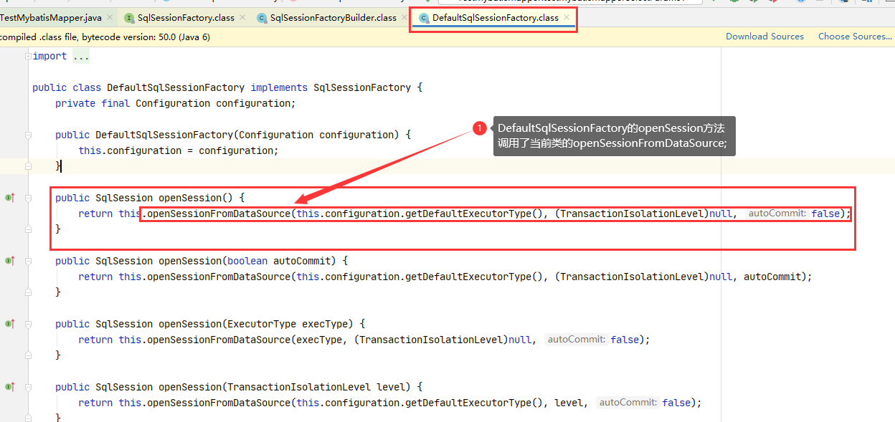Click gutter icon beside openSession(boolean autoCommit)
Image resolution: width=895 pixels, height=422 pixels.
coord(9,261)
